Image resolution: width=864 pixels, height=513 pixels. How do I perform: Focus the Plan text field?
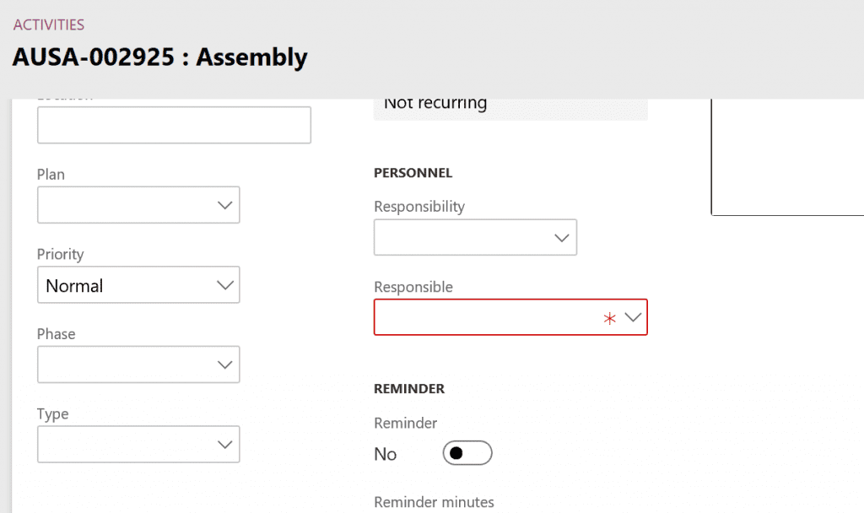tap(124, 205)
